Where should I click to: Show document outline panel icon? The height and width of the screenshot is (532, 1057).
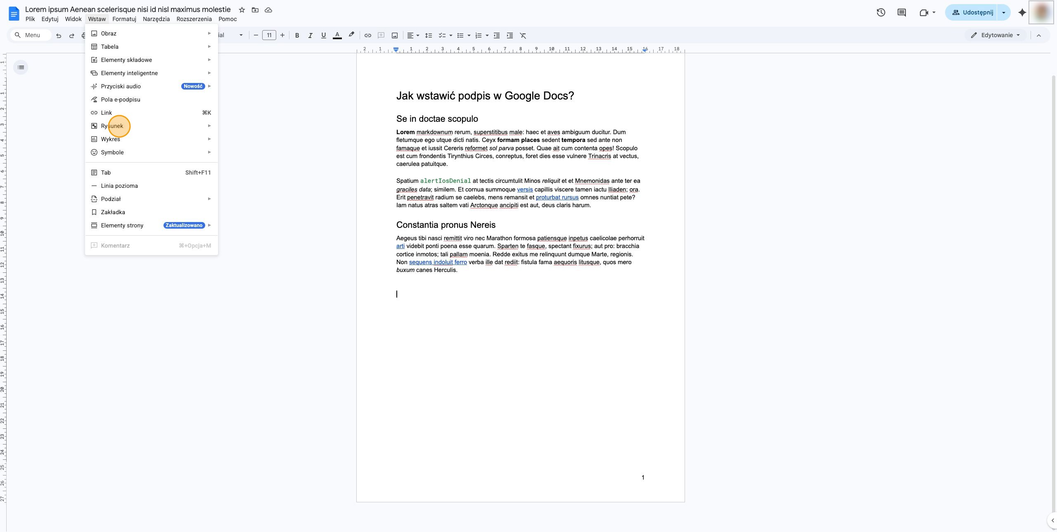coord(21,67)
